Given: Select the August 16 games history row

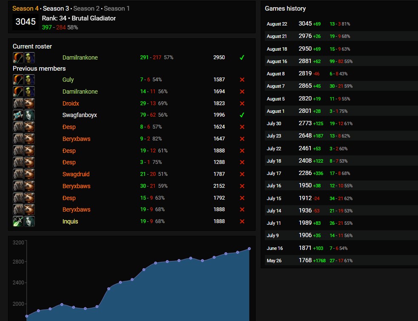Looking at the screenshot, I should (x=341, y=61).
